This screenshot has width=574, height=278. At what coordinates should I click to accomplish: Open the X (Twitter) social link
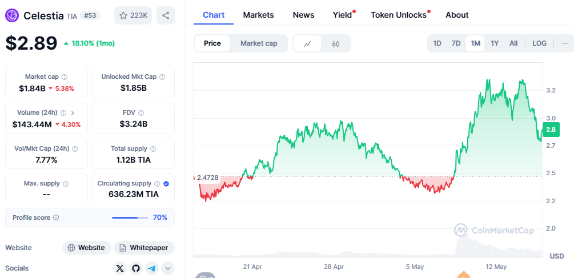tap(120, 268)
